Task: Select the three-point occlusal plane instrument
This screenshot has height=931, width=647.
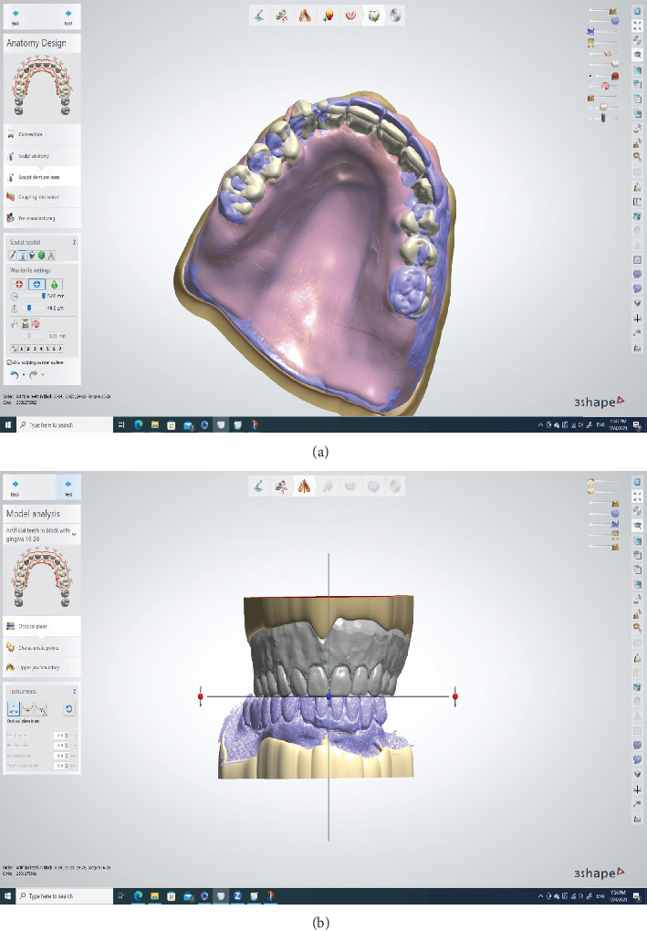Action: (x=14, y=709)
